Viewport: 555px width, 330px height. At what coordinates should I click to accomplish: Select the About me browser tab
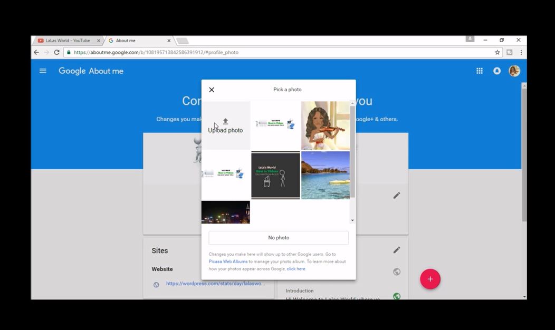pyautogui.click(x=139, y=41)
